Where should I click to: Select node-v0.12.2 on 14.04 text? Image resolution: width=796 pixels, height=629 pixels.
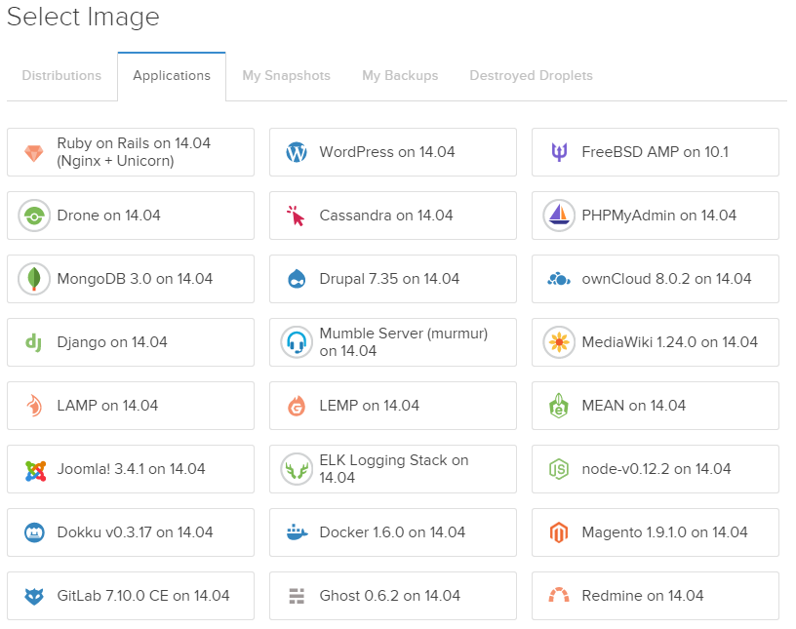tap(657, 469)
